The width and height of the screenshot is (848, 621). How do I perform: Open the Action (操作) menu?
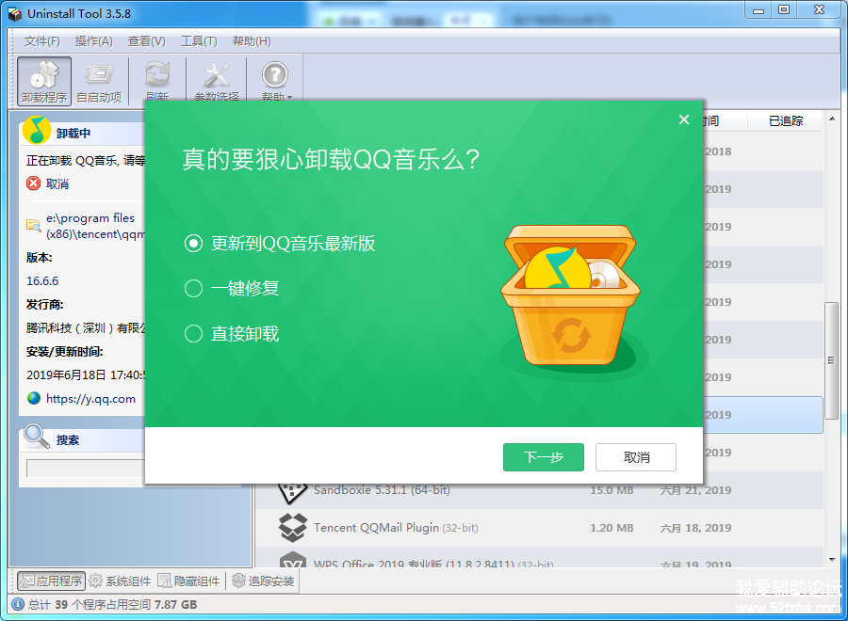point(93,41)
